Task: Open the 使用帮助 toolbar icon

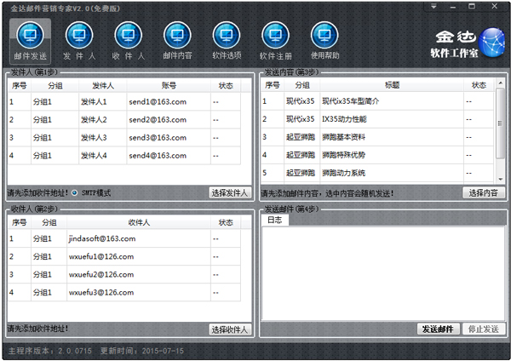Action: (x=324, y=41)
